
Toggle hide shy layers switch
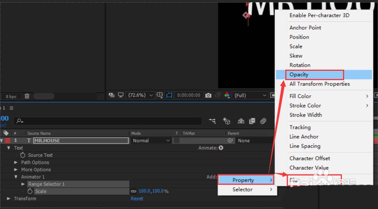(241, 121)
